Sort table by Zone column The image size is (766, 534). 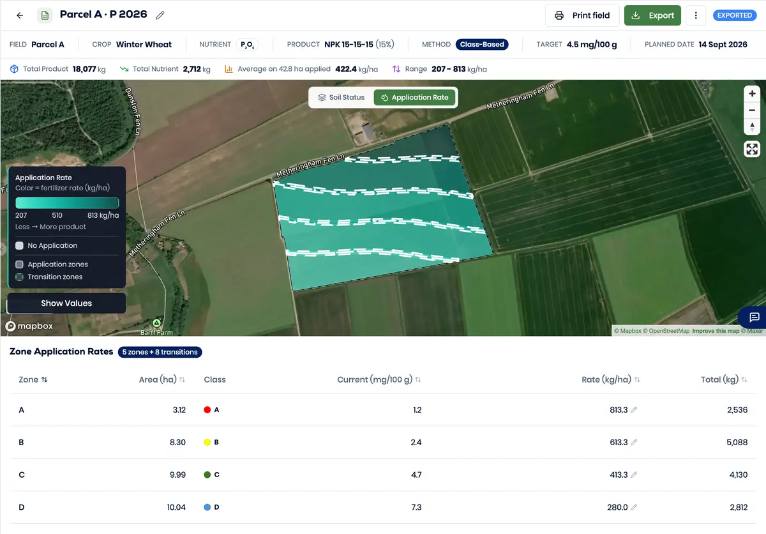click(33, 379)
